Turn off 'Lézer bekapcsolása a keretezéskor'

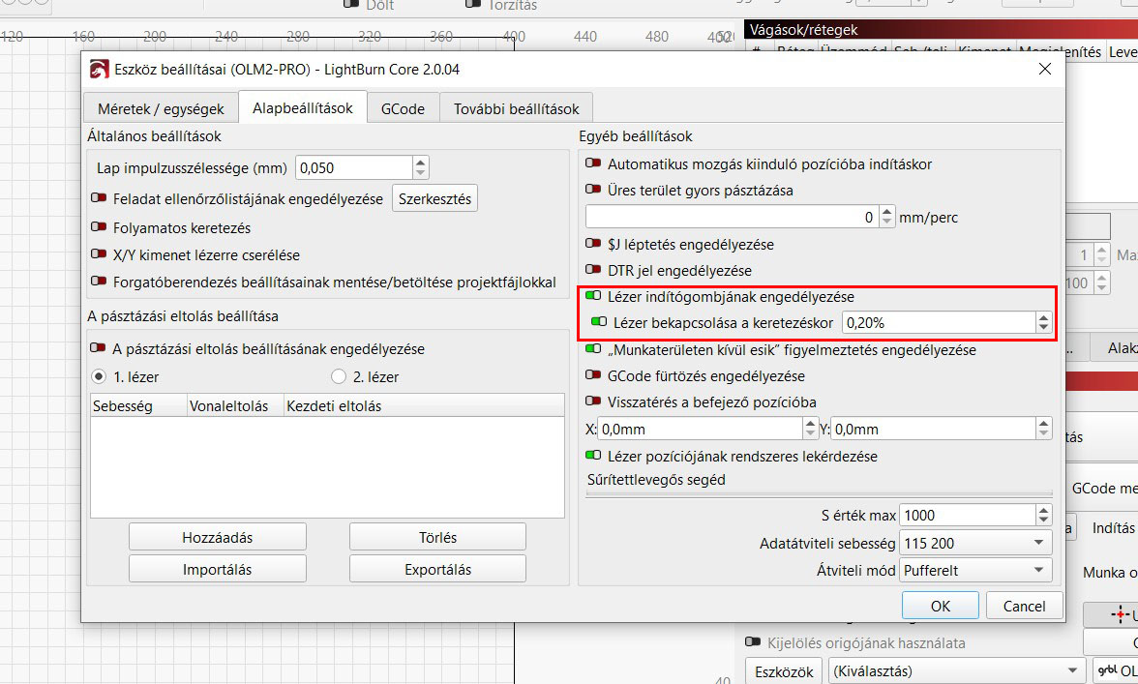(x=600, y=322)
